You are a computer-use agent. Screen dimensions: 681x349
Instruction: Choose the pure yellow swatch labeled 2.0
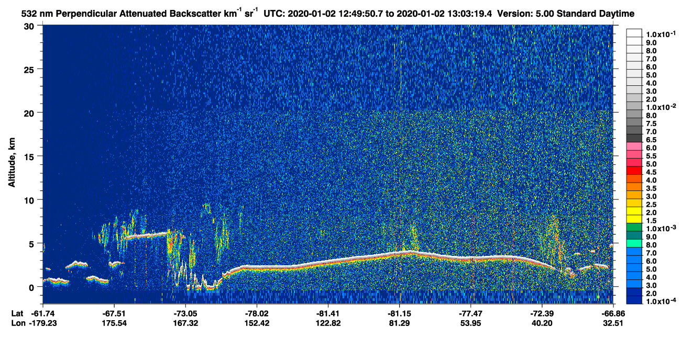pyautogui.click(x=634, y=211)
